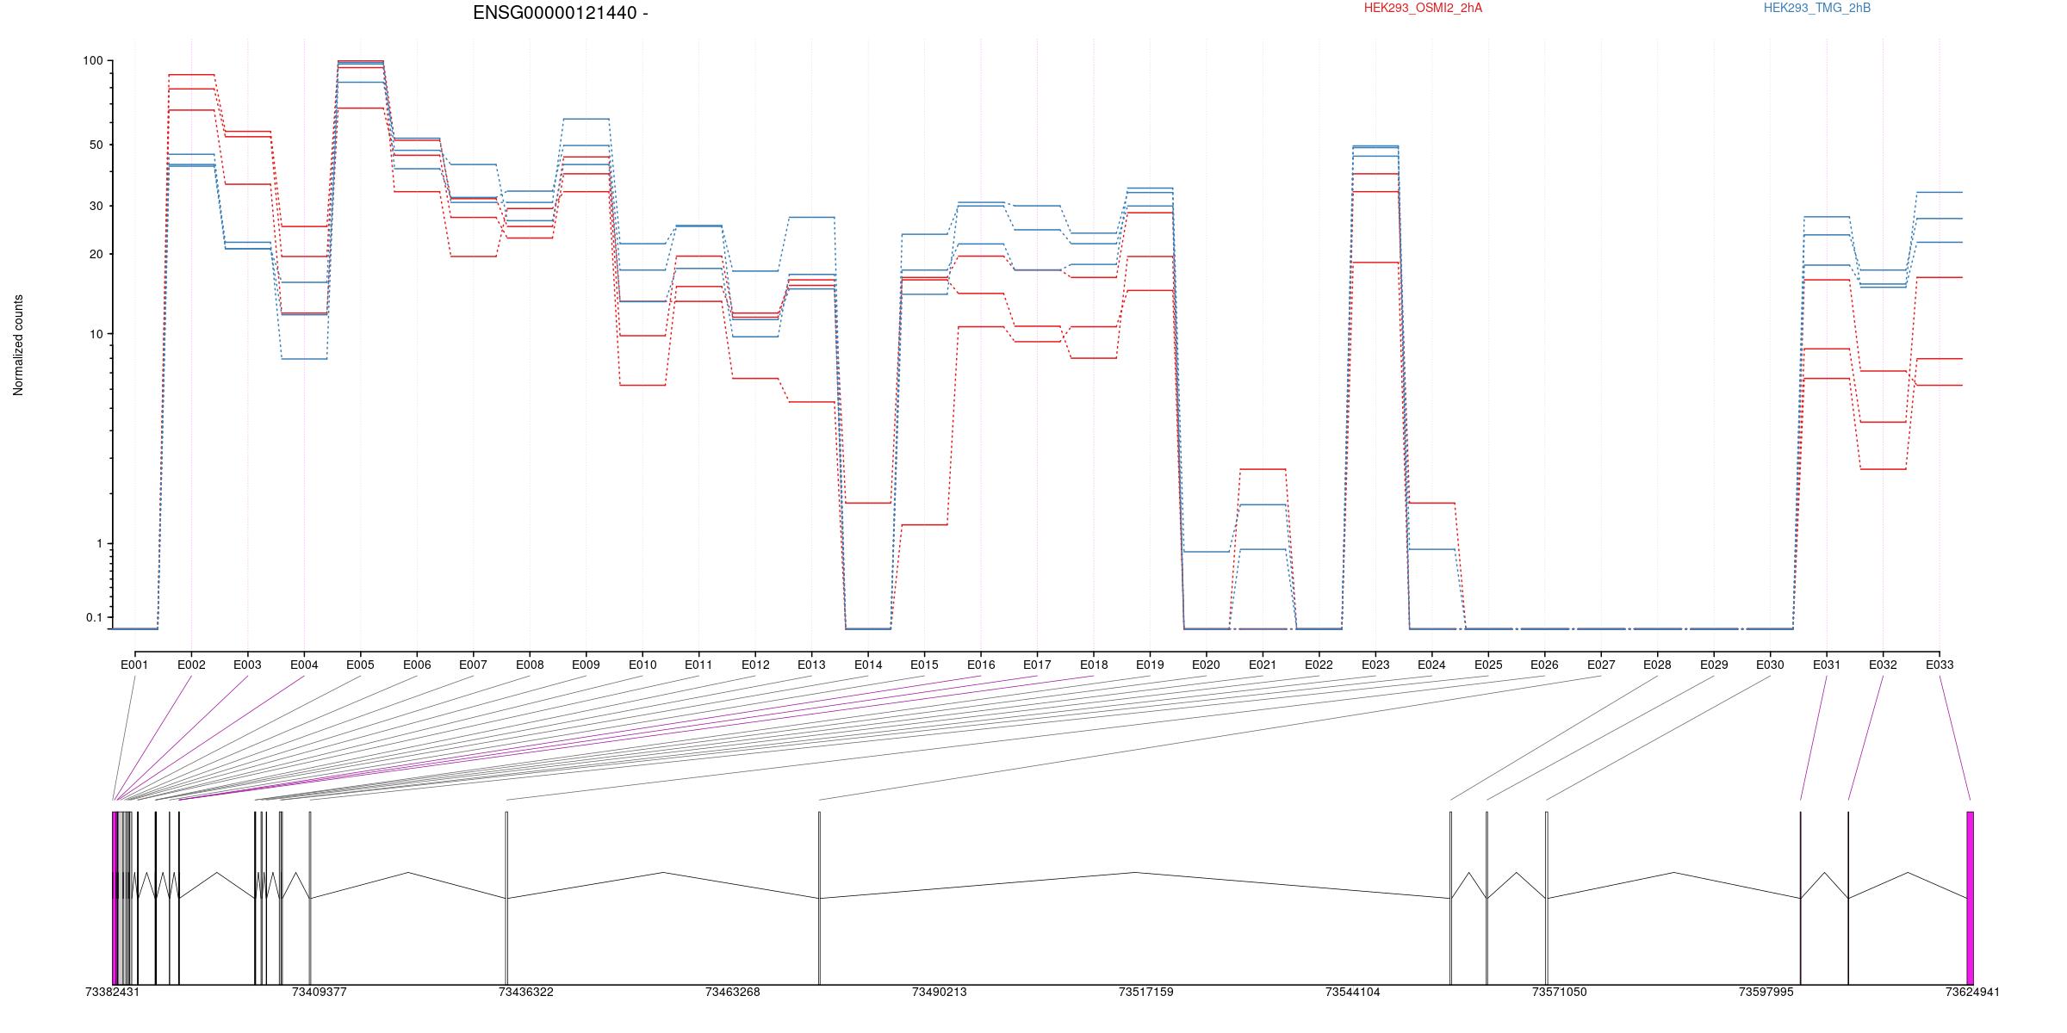Click y-axis tick label 10

(x=96, y=334)
